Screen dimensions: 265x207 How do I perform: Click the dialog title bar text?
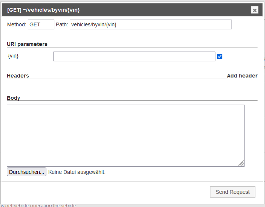43,10
